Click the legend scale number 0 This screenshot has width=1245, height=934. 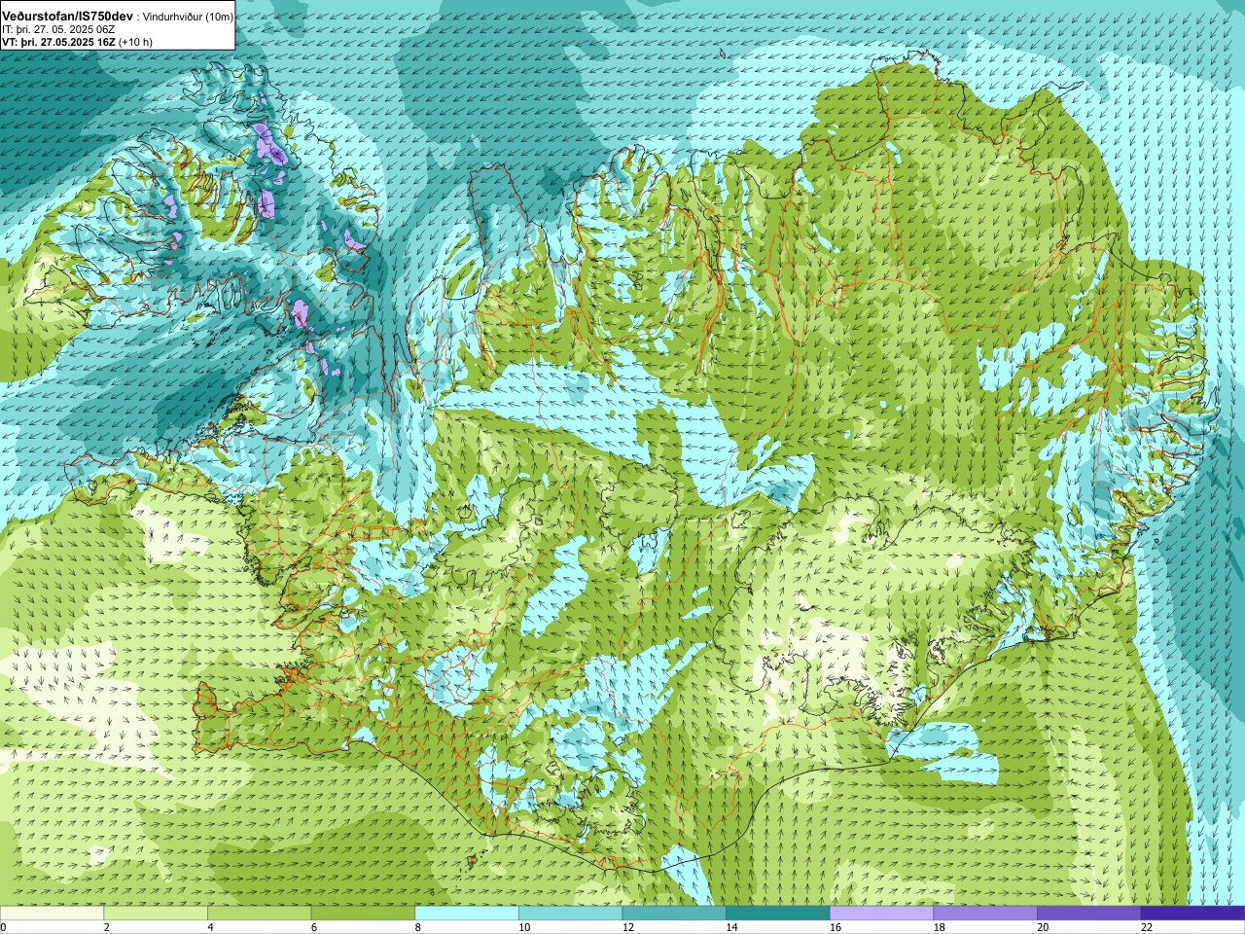(x=3, y=927)
